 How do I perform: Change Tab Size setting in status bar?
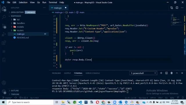pyautogui.click(x=143, y=98)
